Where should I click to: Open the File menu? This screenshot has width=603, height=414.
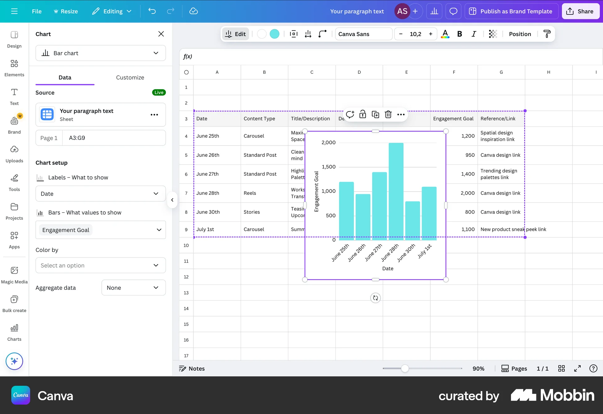tap(37, 11)
